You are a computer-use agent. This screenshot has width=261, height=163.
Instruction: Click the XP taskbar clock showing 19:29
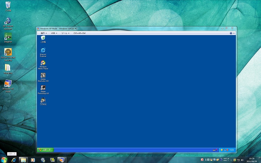[x=231, y=150]
